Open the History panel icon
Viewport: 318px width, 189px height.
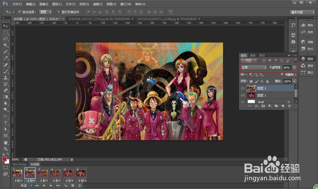[293, 25]
